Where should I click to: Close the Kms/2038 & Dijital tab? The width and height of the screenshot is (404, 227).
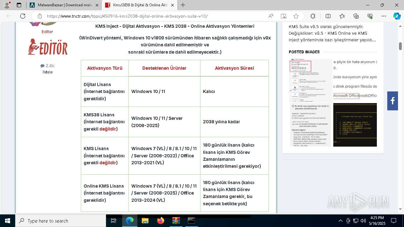173,5
